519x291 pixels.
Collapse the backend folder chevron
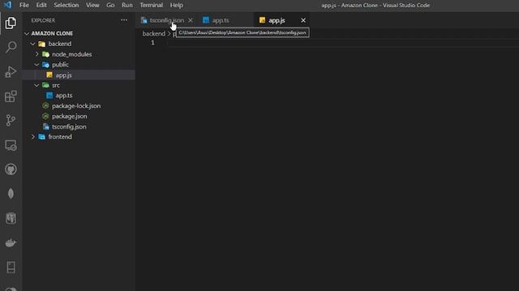click(32, 44)
